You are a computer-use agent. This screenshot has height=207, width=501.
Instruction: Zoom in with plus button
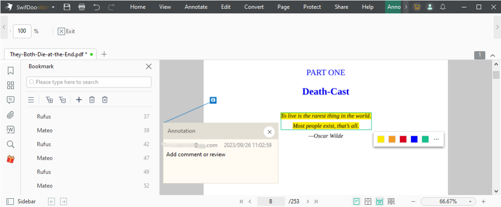(483, 201)
